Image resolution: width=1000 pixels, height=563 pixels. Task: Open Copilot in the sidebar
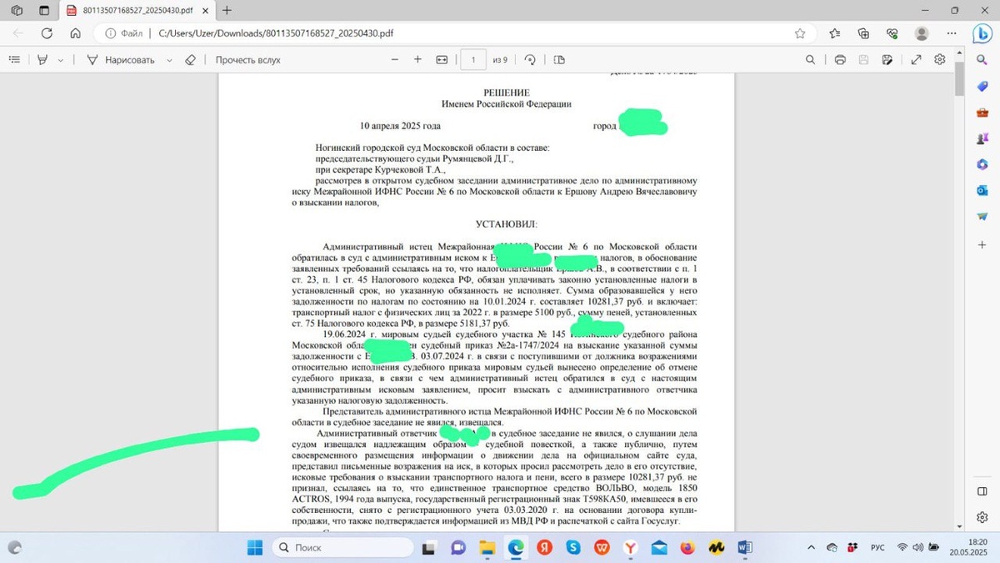click(x=982, y=33)
